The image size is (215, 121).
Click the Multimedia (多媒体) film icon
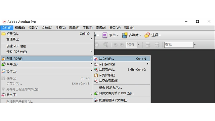tap(124, 35)
